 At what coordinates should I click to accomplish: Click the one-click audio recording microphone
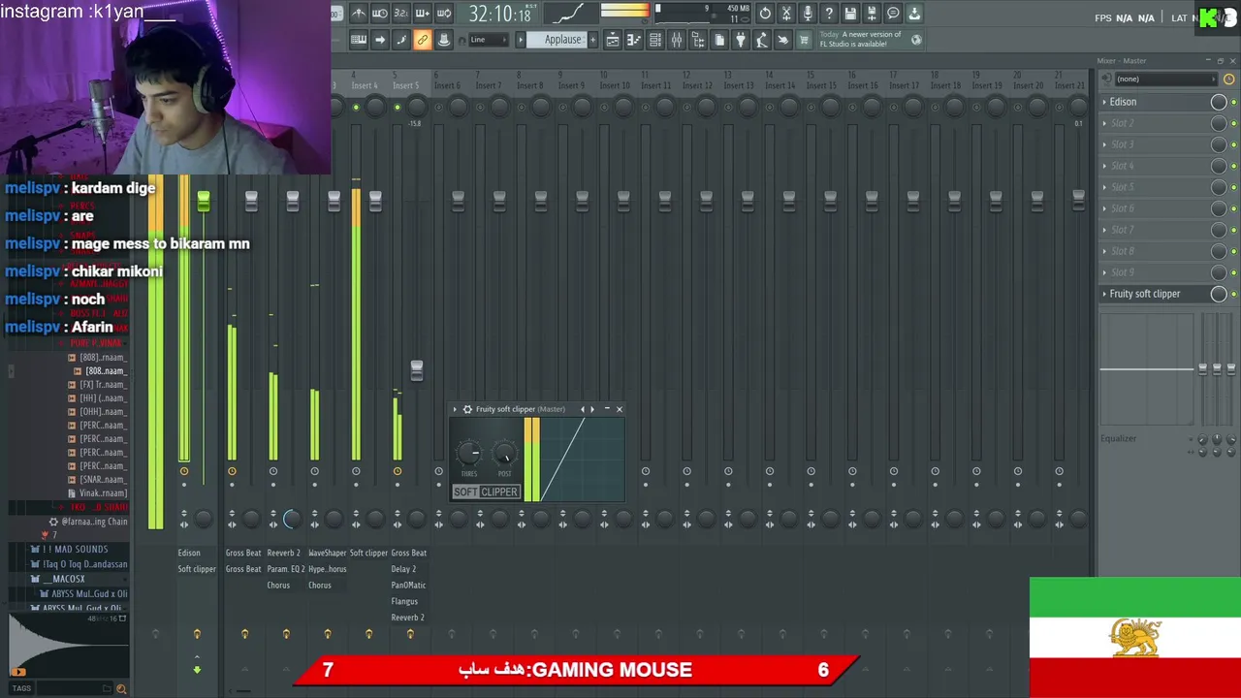click(808, 14)
